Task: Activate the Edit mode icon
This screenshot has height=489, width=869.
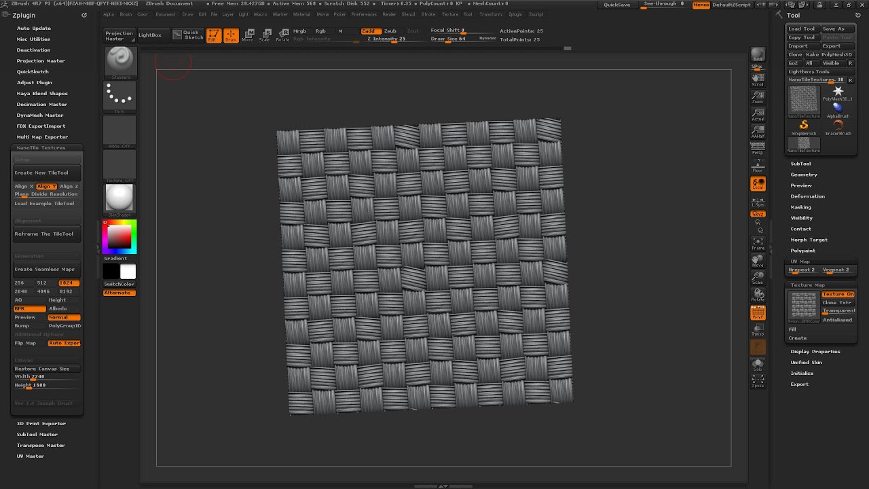Action: [x=213, y=35]
